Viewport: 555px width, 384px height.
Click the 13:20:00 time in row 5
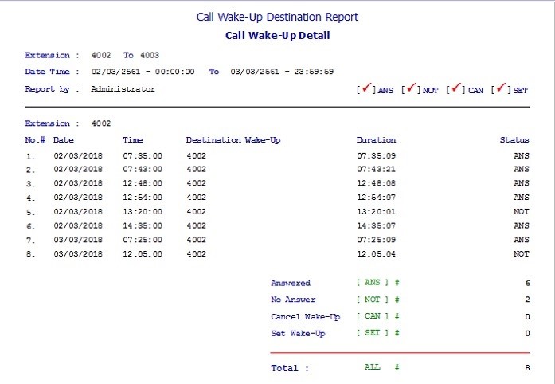tap(143, 212)
